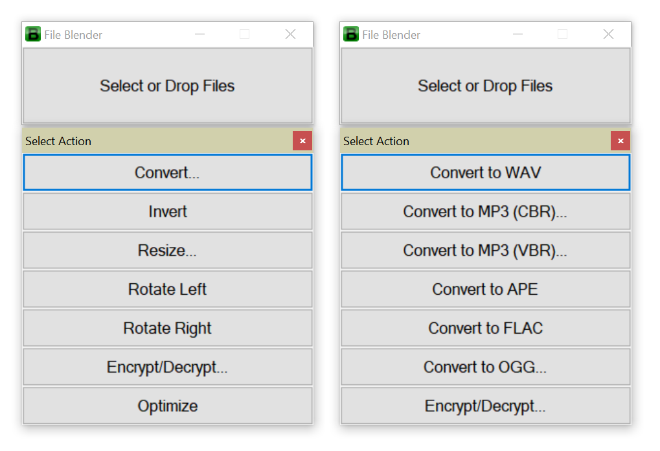The image size is (660, 451).
Task: Choose Rotate Right action
Action: 167,328
